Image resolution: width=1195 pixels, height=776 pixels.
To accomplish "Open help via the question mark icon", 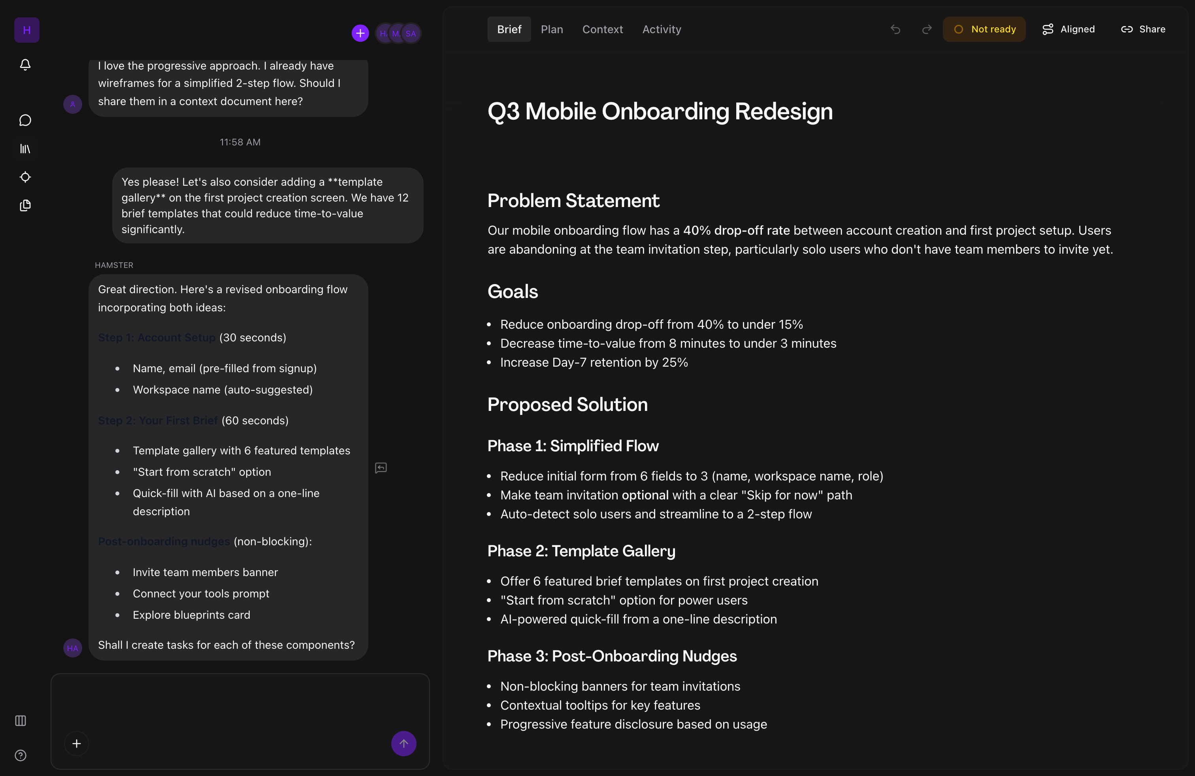I will [20, 755].
